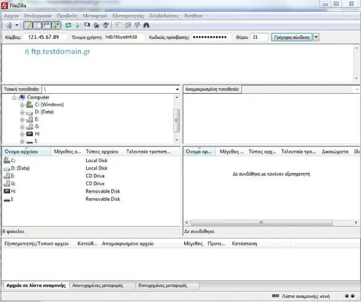The width and height of the screenshot is (361, 302).
Task: Open the Site Manager icon
Action: (x=9, y=25)
